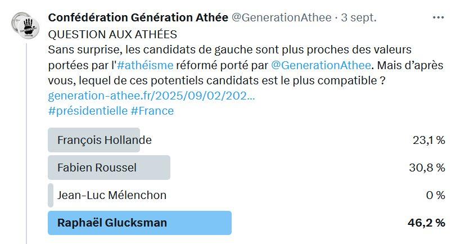Click the 30,8 % poll result
The image size is (456, 244).
click(428, 168)
